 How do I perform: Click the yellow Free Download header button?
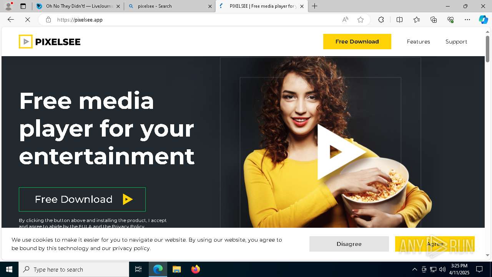tap(357, 42)
